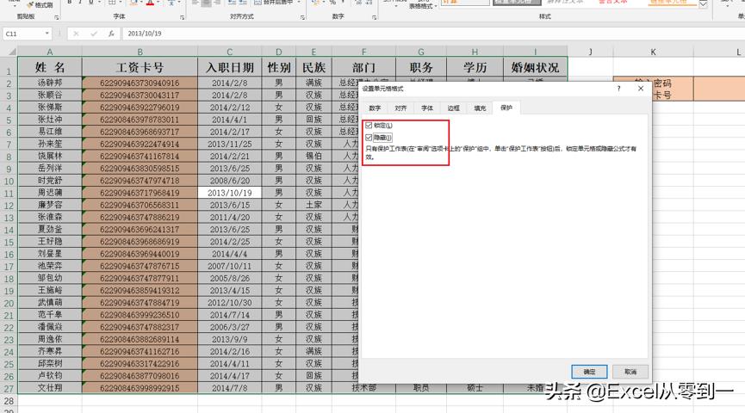Switch to the 数字 tab in dialog
Viewport: 745px width, 413px height.
[x=375, y=108]
